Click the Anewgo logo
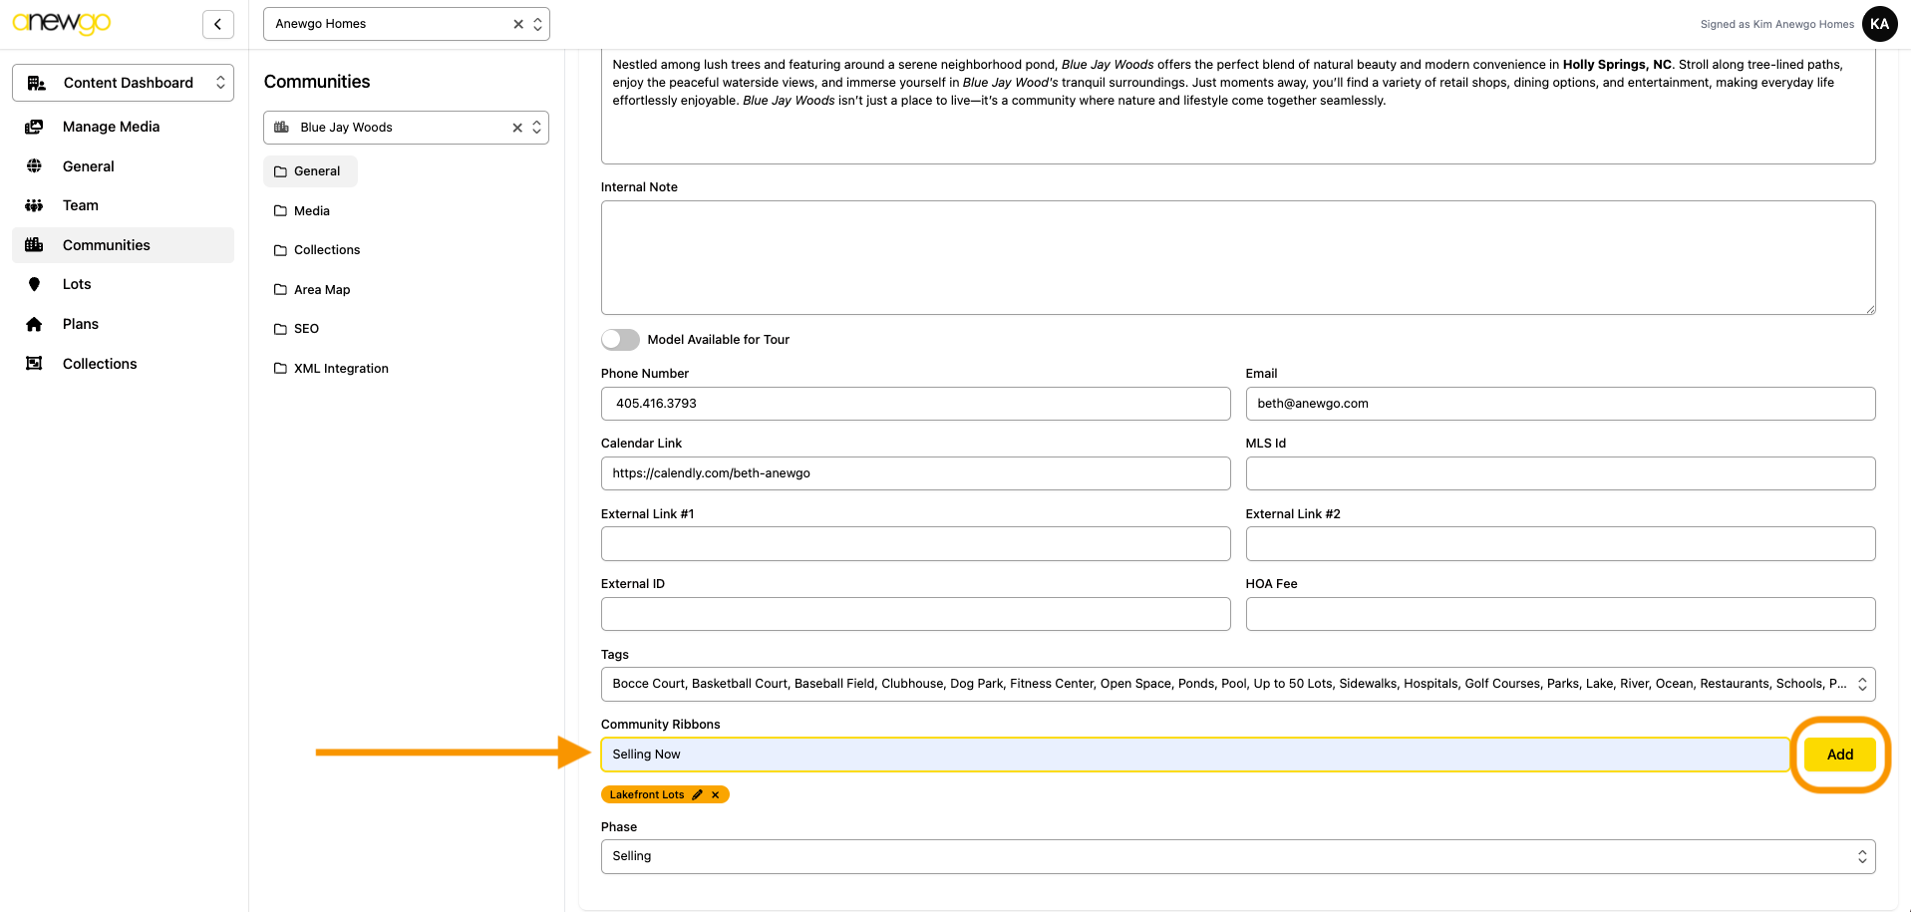 coord(62,22)
